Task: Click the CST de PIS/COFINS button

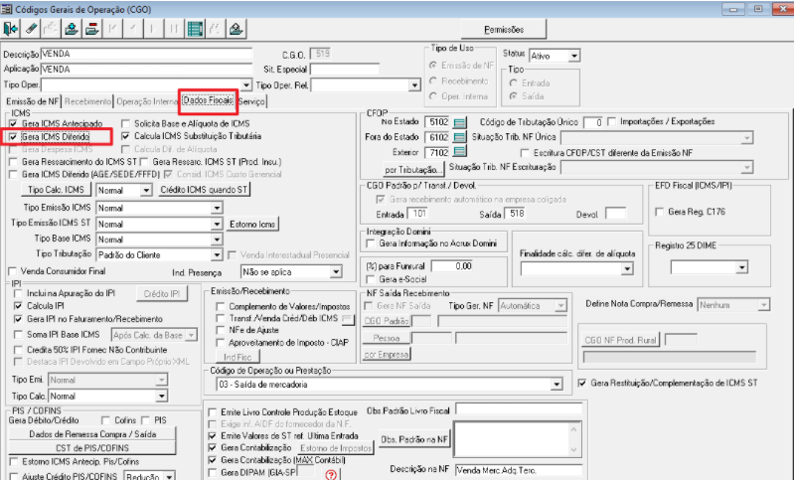Action: [x=91, y=448]
